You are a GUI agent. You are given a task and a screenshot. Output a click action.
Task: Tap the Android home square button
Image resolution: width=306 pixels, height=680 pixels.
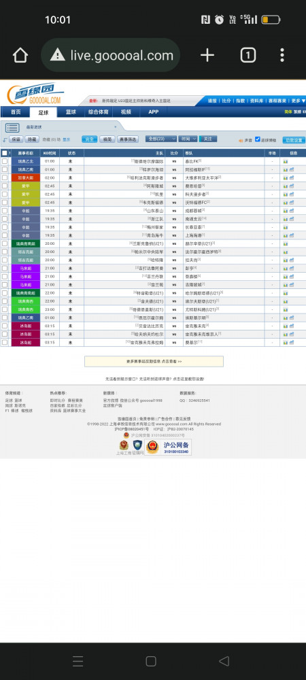pyautogui.click(x=151, y=661)
